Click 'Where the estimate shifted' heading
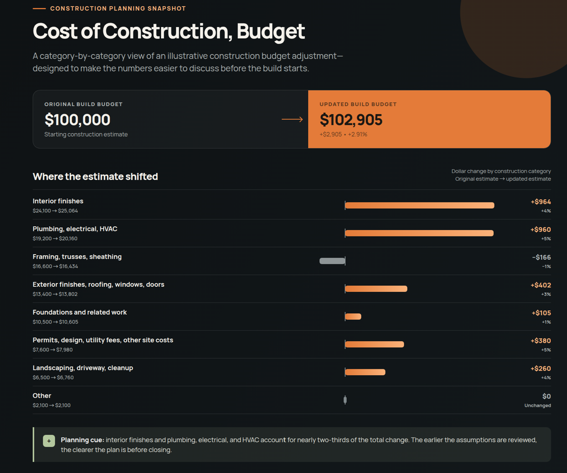Screen dimensions: 567x473 (95, 176)
